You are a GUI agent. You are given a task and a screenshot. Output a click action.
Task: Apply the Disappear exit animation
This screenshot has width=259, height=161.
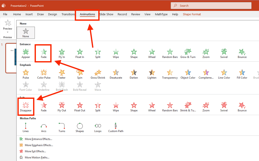pyautogui.click(x=26, y=107)
